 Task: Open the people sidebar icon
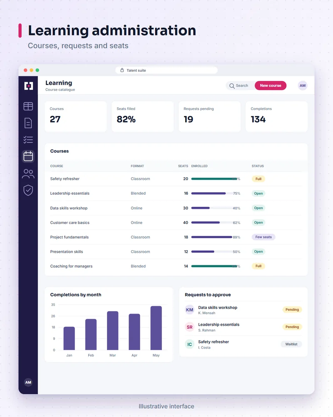(28, 173)
